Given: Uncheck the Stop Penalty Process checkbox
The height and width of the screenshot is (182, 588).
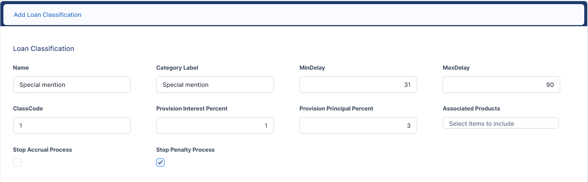Looking at the screenshot, I should click(x=160, y=163).
